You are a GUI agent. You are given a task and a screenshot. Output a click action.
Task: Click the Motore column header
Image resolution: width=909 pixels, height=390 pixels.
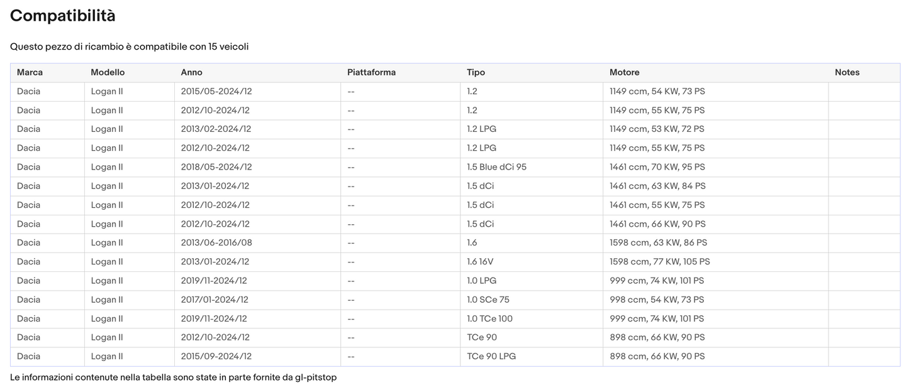[x=624, y=72]
